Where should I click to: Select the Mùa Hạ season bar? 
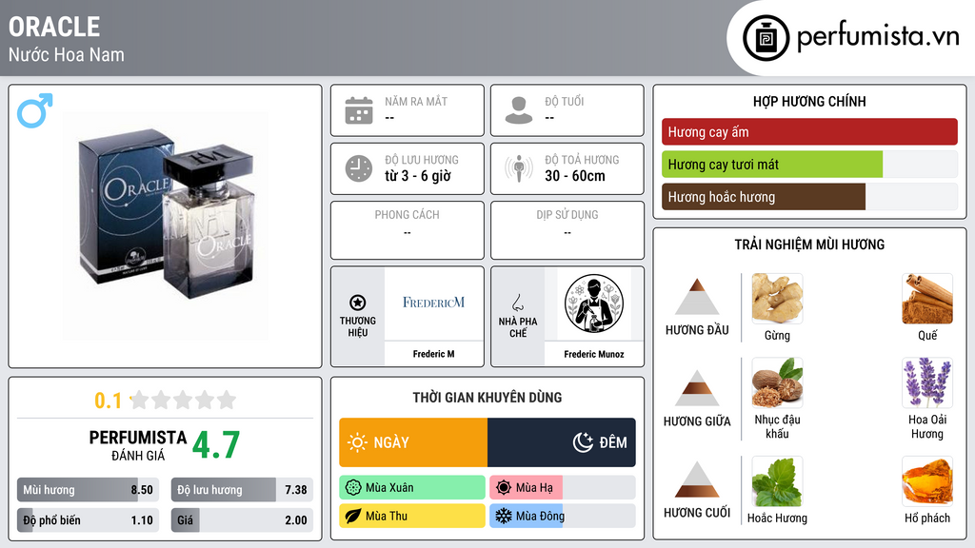563,488
